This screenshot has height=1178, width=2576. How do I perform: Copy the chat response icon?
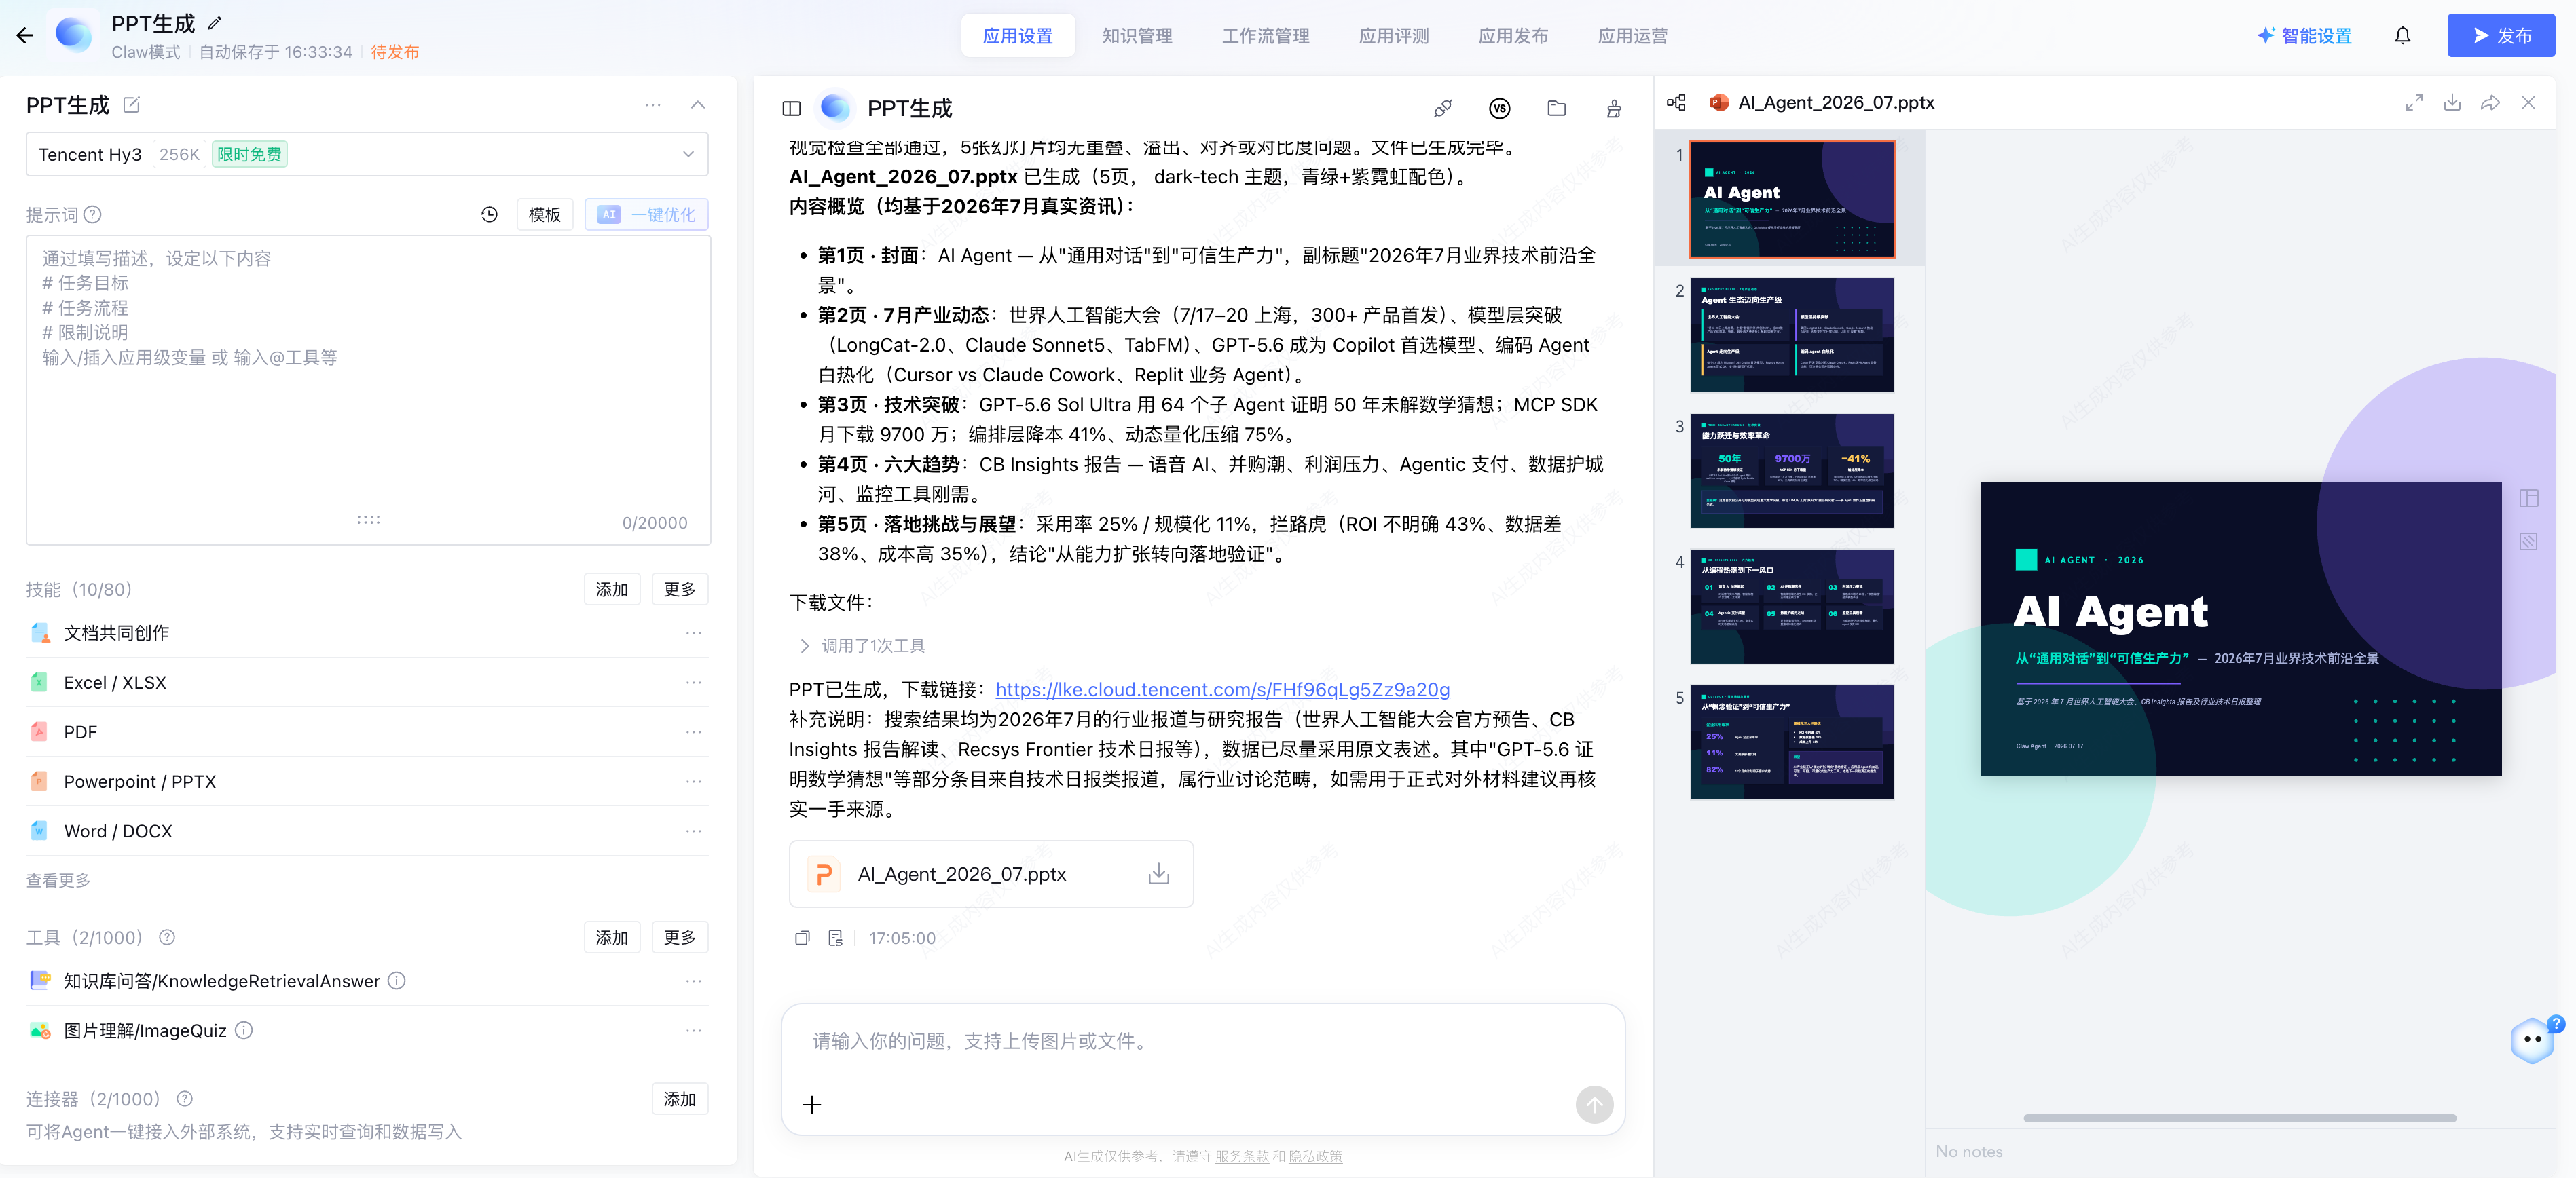[802, 938]
